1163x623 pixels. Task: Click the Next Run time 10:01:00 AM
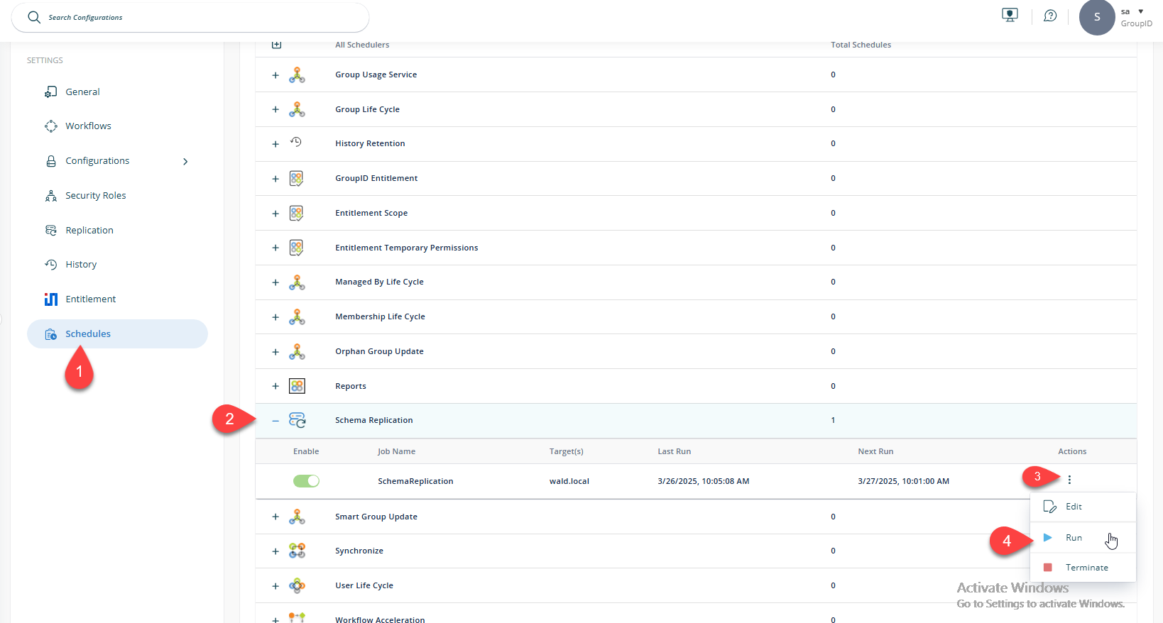903,481
